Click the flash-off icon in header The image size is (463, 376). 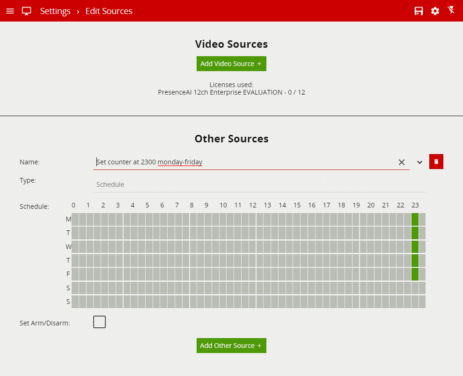coord(451,10)
